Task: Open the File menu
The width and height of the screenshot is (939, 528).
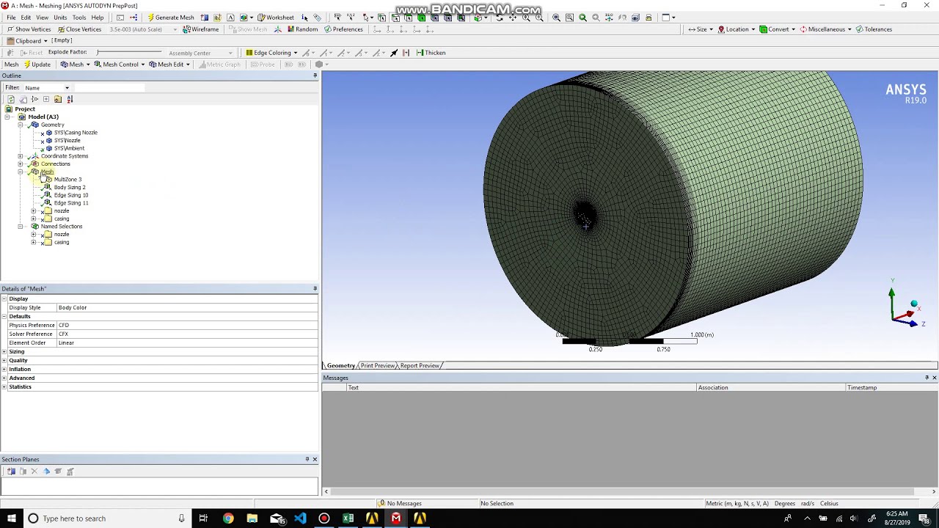Action: (x=11, y=18)
